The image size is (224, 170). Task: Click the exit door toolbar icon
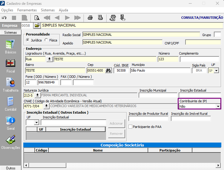coord(122,18)
